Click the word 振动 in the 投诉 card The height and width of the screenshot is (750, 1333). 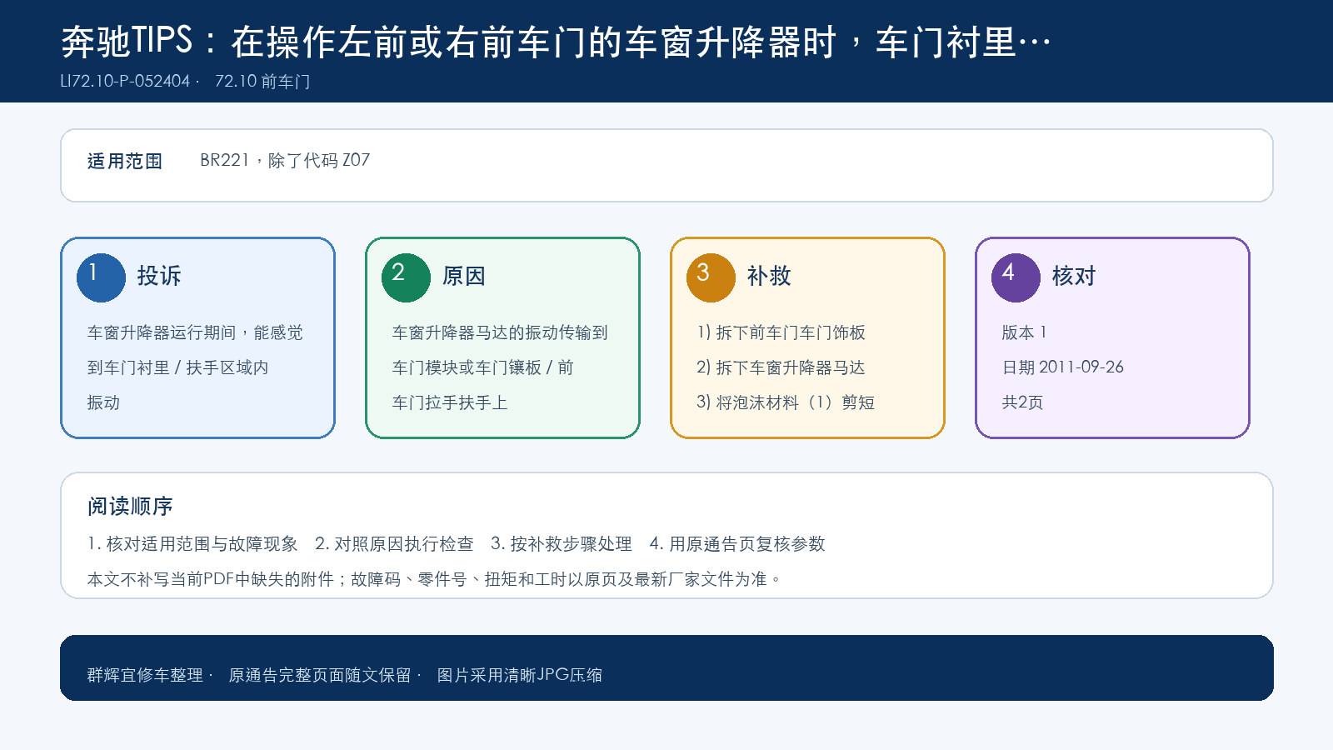point(104,402)
